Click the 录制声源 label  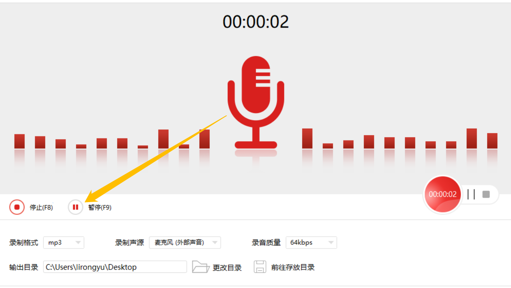tap(129, 242)
